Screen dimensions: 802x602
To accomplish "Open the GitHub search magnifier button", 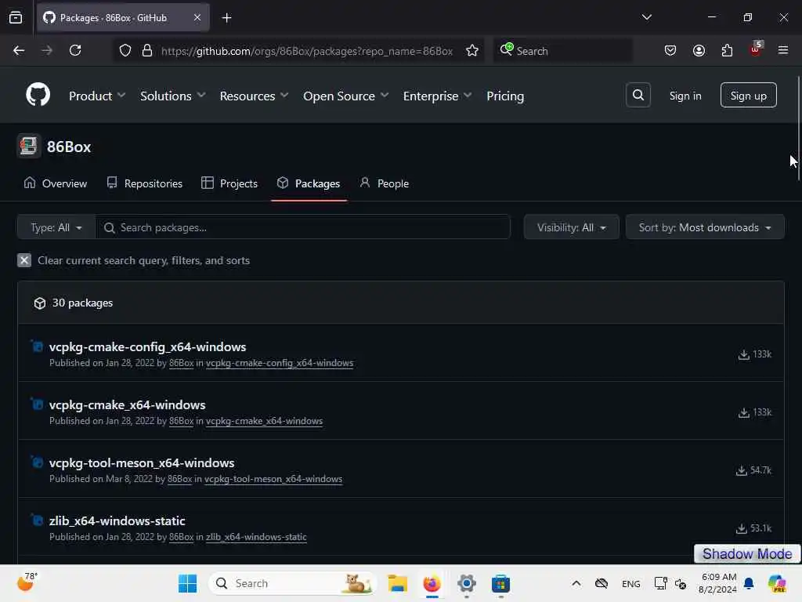I will [x=638, y=95].
